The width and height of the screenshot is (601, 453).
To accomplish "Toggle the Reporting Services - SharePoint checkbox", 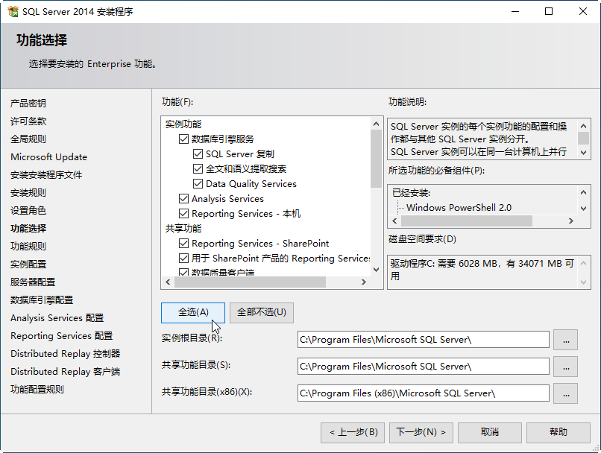I will click(183, 244).
